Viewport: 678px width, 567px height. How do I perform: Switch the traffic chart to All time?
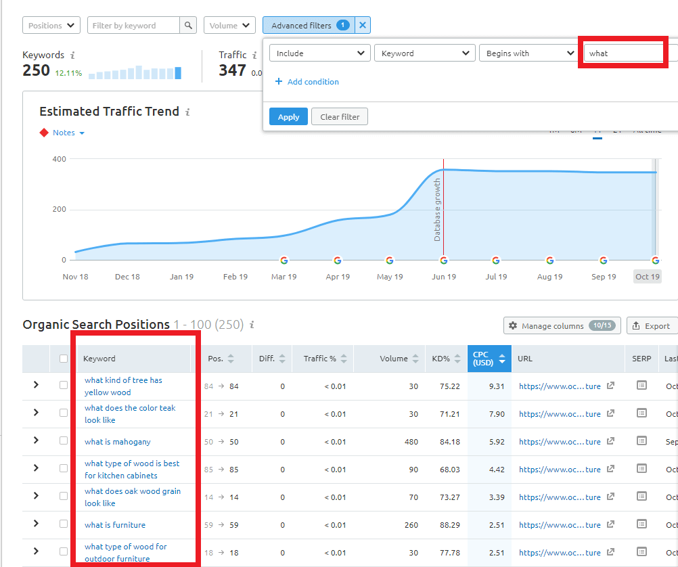point(647,129)
